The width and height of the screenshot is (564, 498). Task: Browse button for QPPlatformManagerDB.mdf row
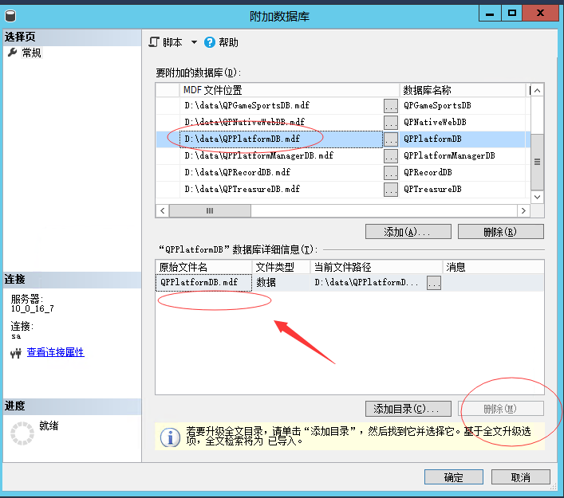pos(391,155)
